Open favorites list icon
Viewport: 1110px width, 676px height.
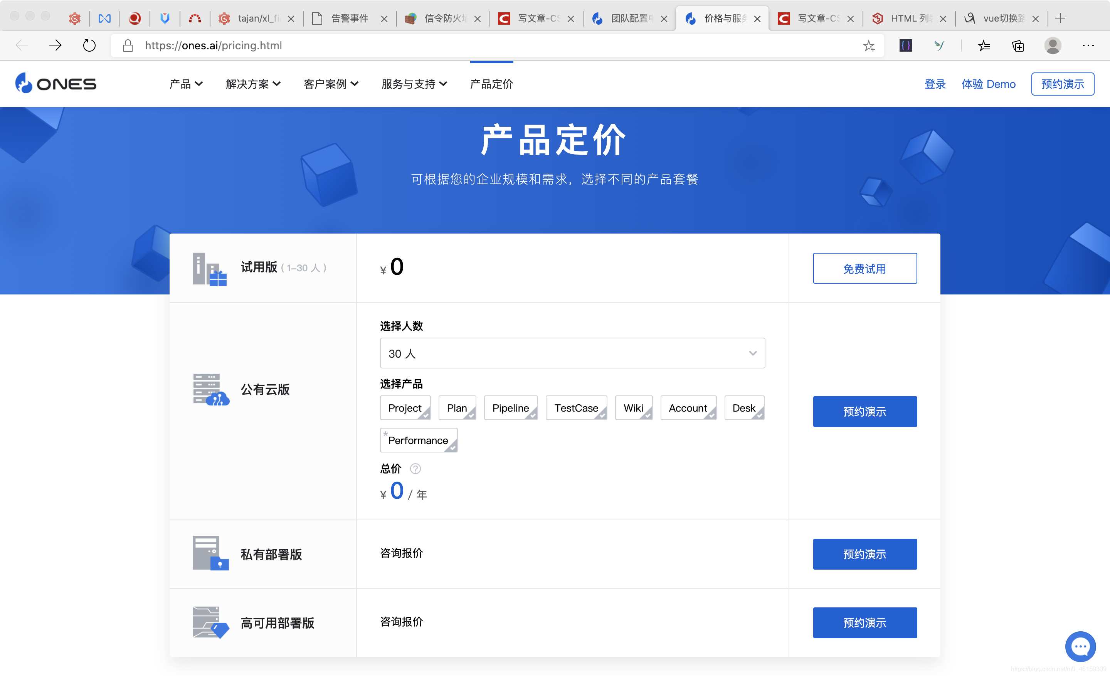984,45
